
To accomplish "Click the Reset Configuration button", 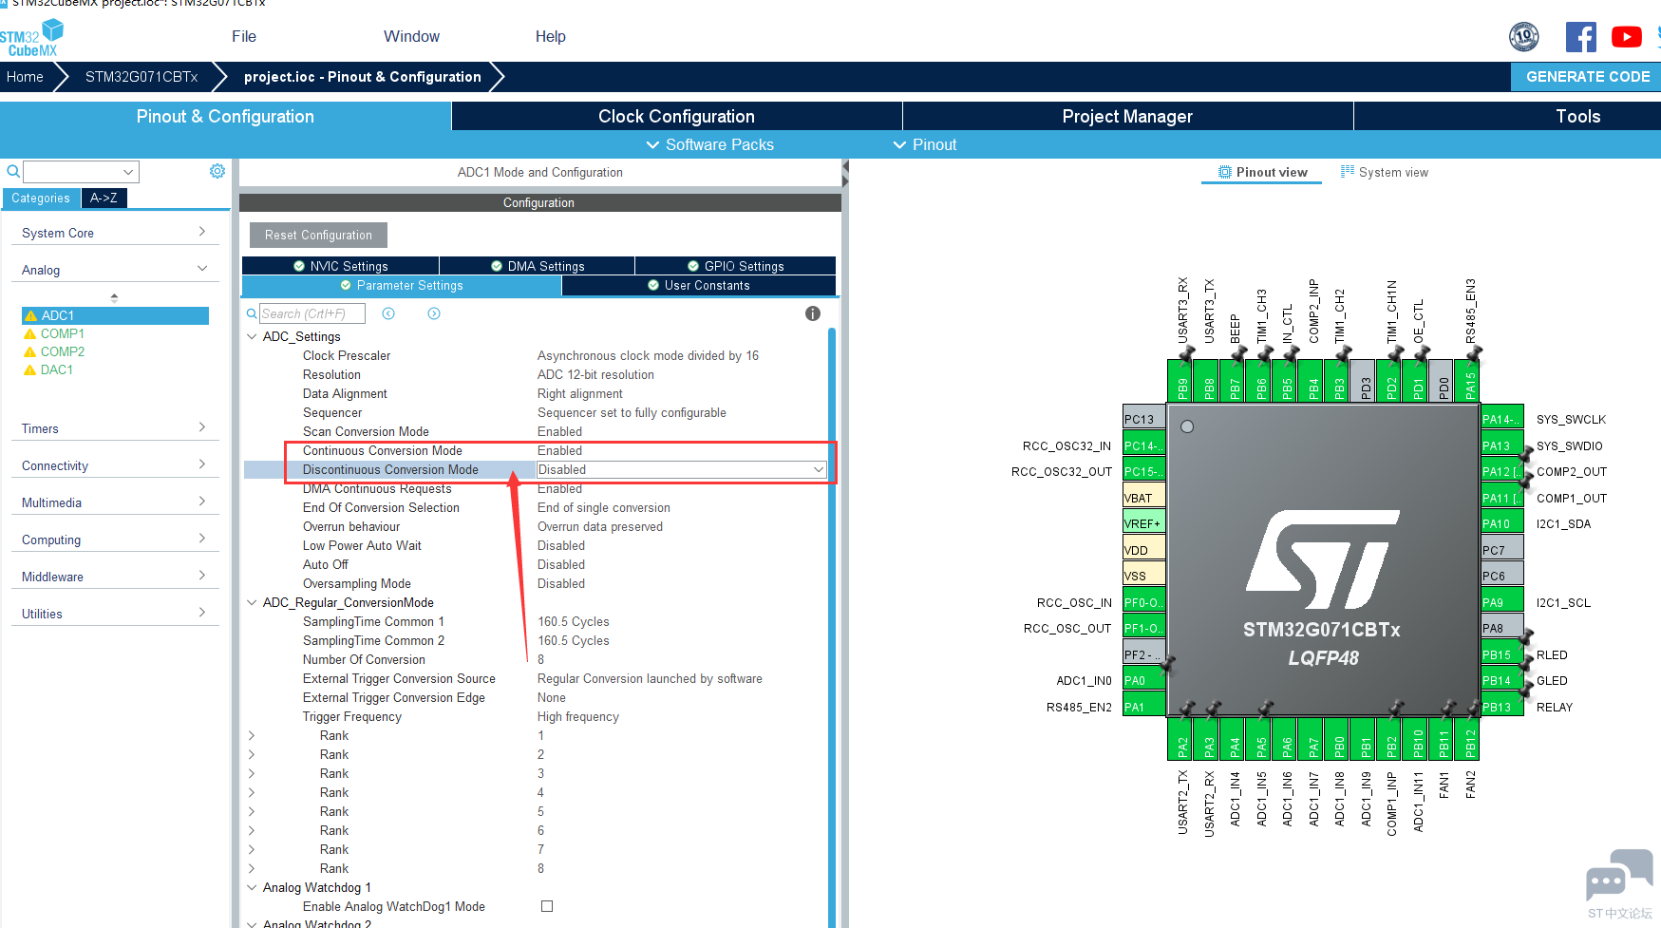I will (317, 235).
